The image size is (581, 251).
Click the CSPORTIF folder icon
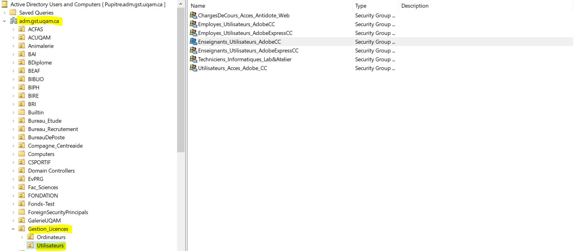tap(22, 162)
